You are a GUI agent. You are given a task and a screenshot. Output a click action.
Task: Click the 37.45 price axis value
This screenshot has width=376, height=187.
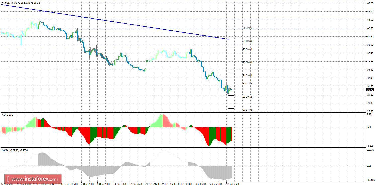(x=370, y=53)
